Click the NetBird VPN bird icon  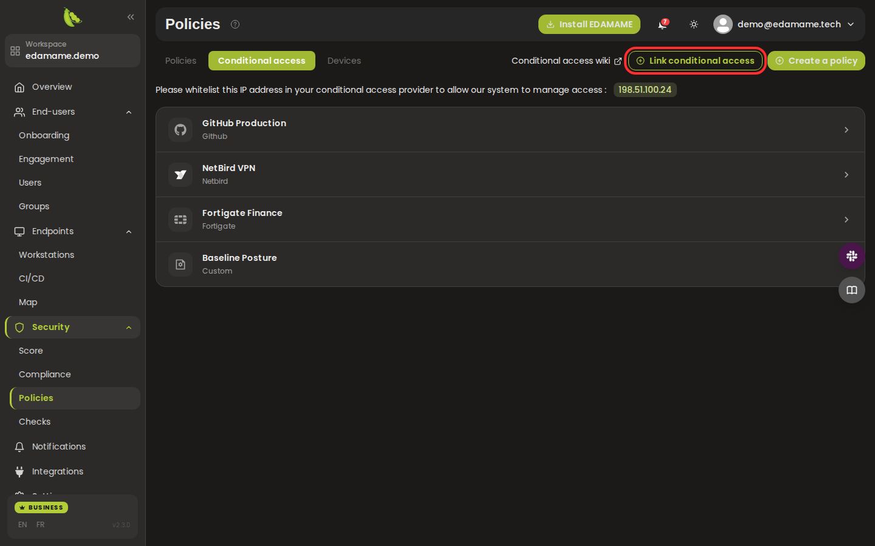pos(180,175)
